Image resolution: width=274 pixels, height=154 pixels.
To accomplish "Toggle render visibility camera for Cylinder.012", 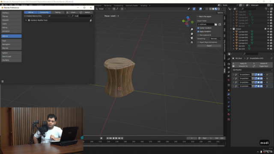I will pyautogui.click(x=271, y=43).
